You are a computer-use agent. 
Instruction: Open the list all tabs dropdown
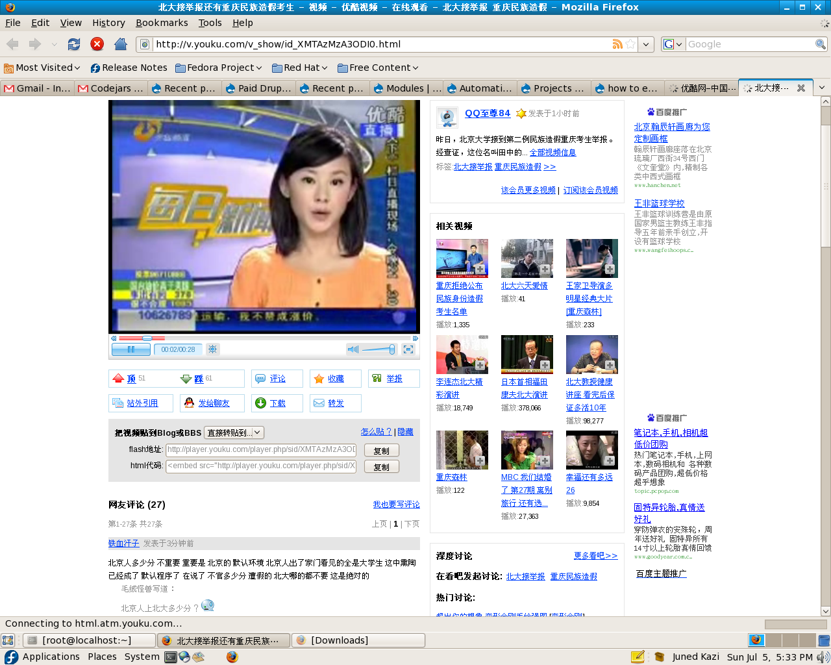pos(822,88)
